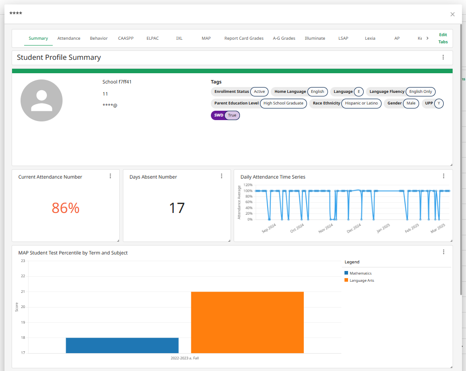The width and height of the screenshot is (466, 371).
Task: Toggle Mathematics series in the legend
Action: click(x=360, y=273)
